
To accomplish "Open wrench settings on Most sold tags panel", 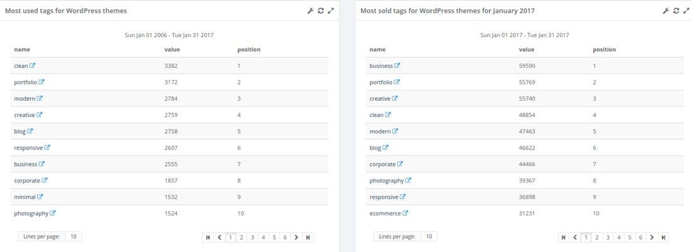I will [x=666, y=11].
